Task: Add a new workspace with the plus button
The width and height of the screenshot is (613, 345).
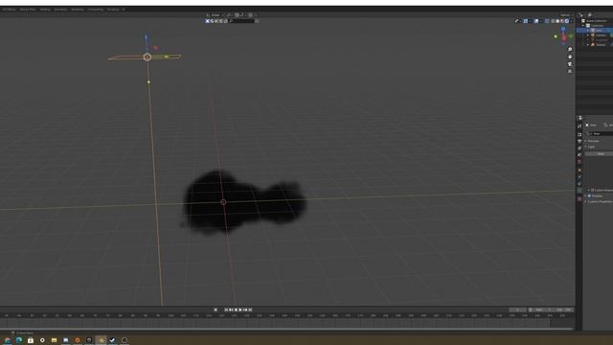Action: pyautogui.click(x=124, y=9)
